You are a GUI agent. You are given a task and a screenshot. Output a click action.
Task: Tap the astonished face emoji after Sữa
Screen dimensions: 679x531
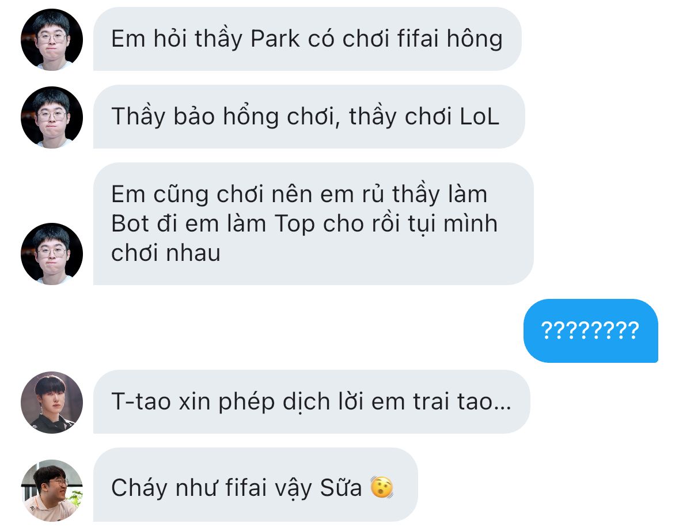382,487
